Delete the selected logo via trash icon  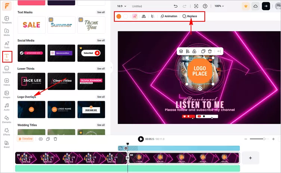tap(210, 51)
